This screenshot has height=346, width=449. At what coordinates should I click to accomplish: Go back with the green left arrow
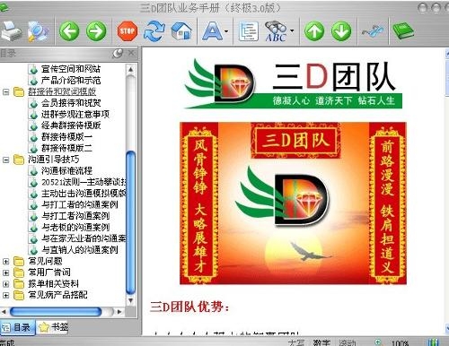(x=69, y=30)
